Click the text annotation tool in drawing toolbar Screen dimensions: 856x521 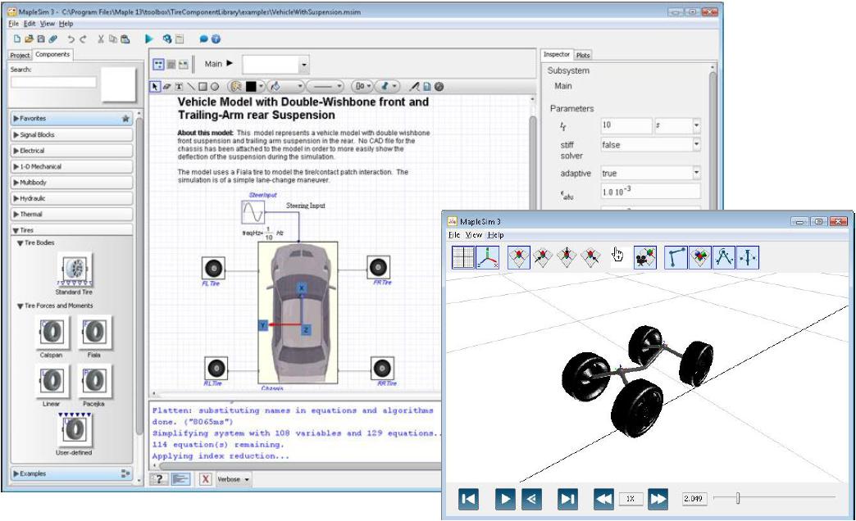coord(179,86)
